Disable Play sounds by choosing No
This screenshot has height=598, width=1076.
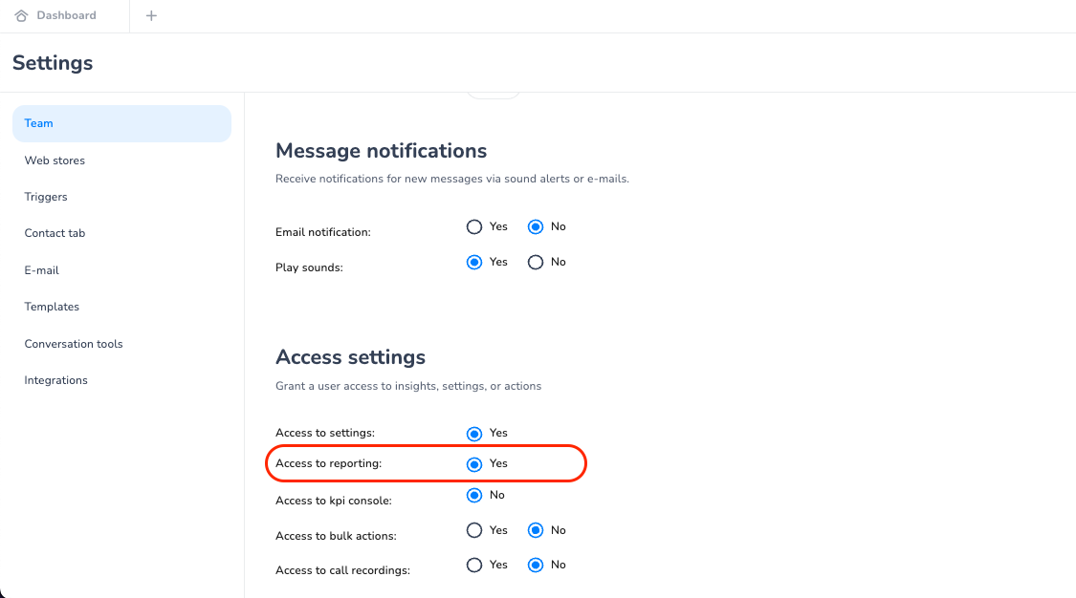pyautogui.click(x=536, y=262)
